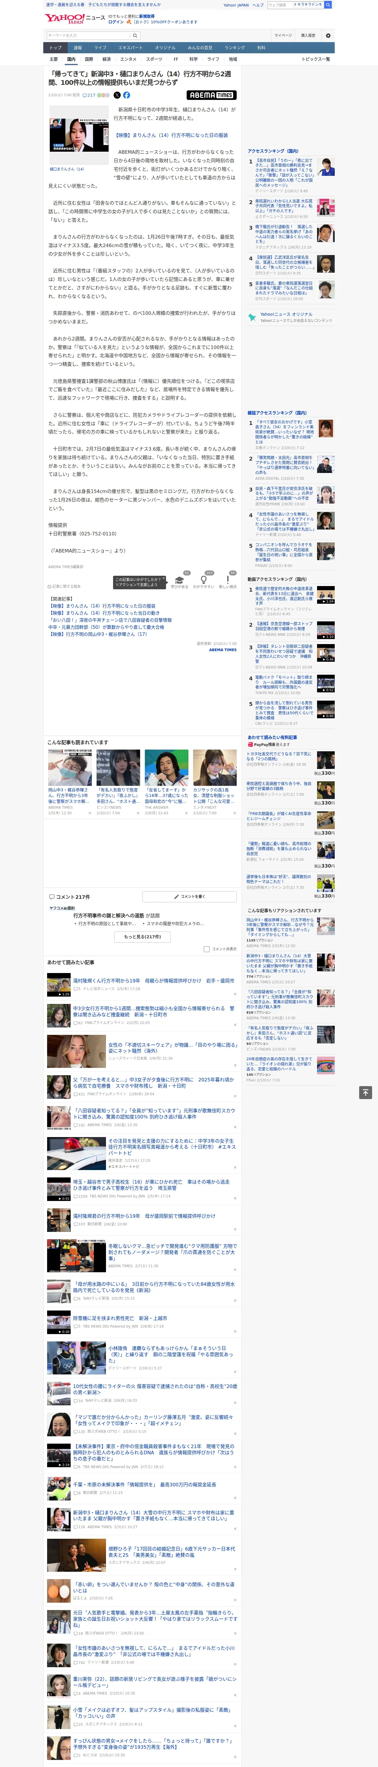Click the top web search button
Viewport: 378px width, 1767px height.
(x=328, y=5)
